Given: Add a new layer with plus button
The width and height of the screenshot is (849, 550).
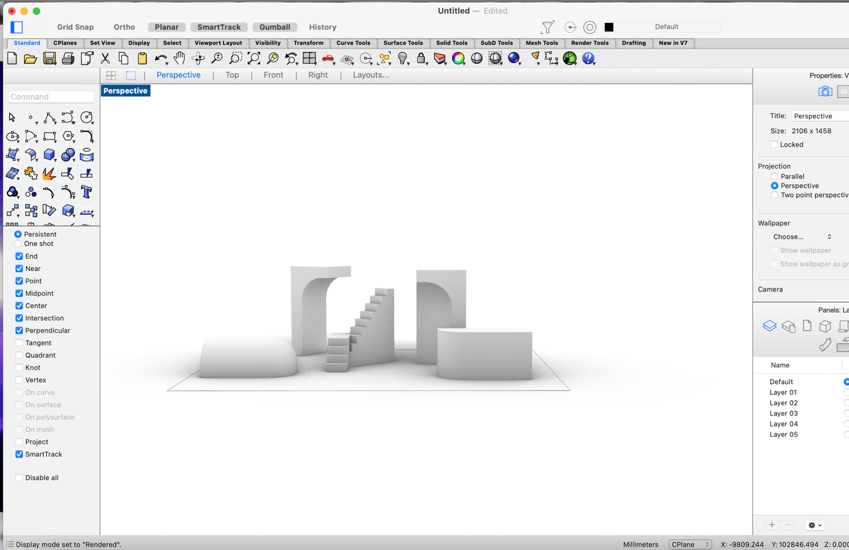Looking at the screenshot, I should pos(772,525).
